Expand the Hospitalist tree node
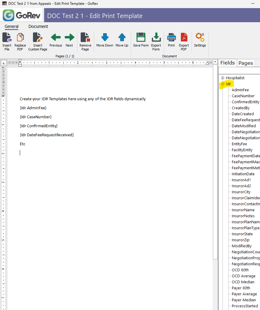260x310 pixels. (x=223, y=78)
